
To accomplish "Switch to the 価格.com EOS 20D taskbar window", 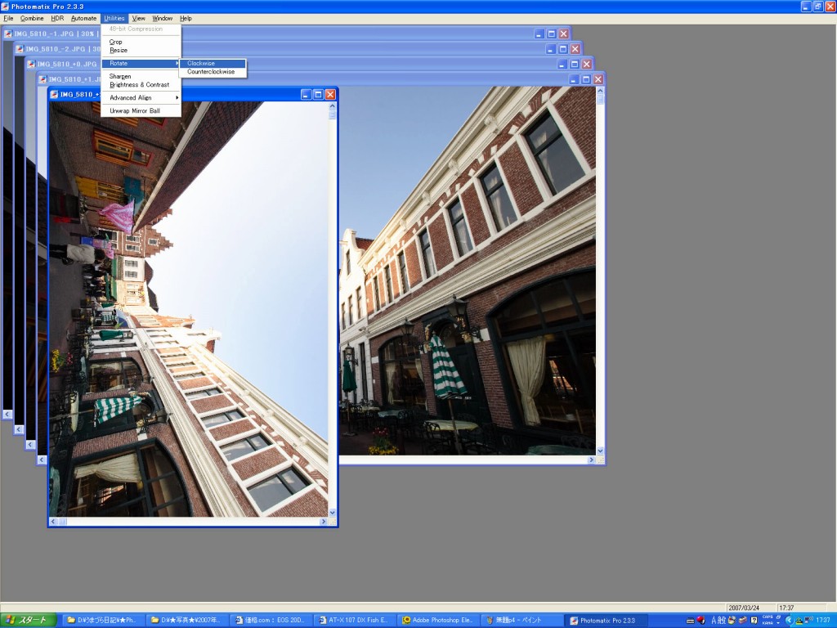I will point(271,620).
